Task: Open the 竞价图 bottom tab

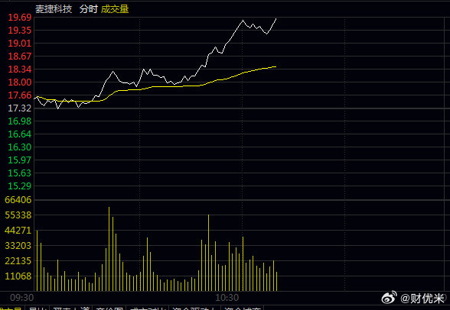Action: click(x=109, y=308)
